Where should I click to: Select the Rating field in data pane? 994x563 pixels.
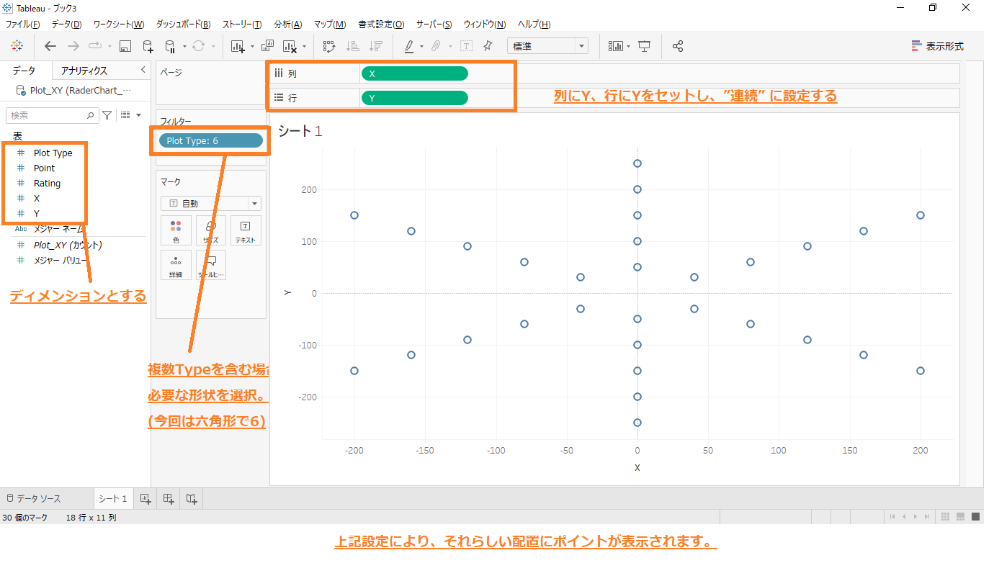point(47,184)
